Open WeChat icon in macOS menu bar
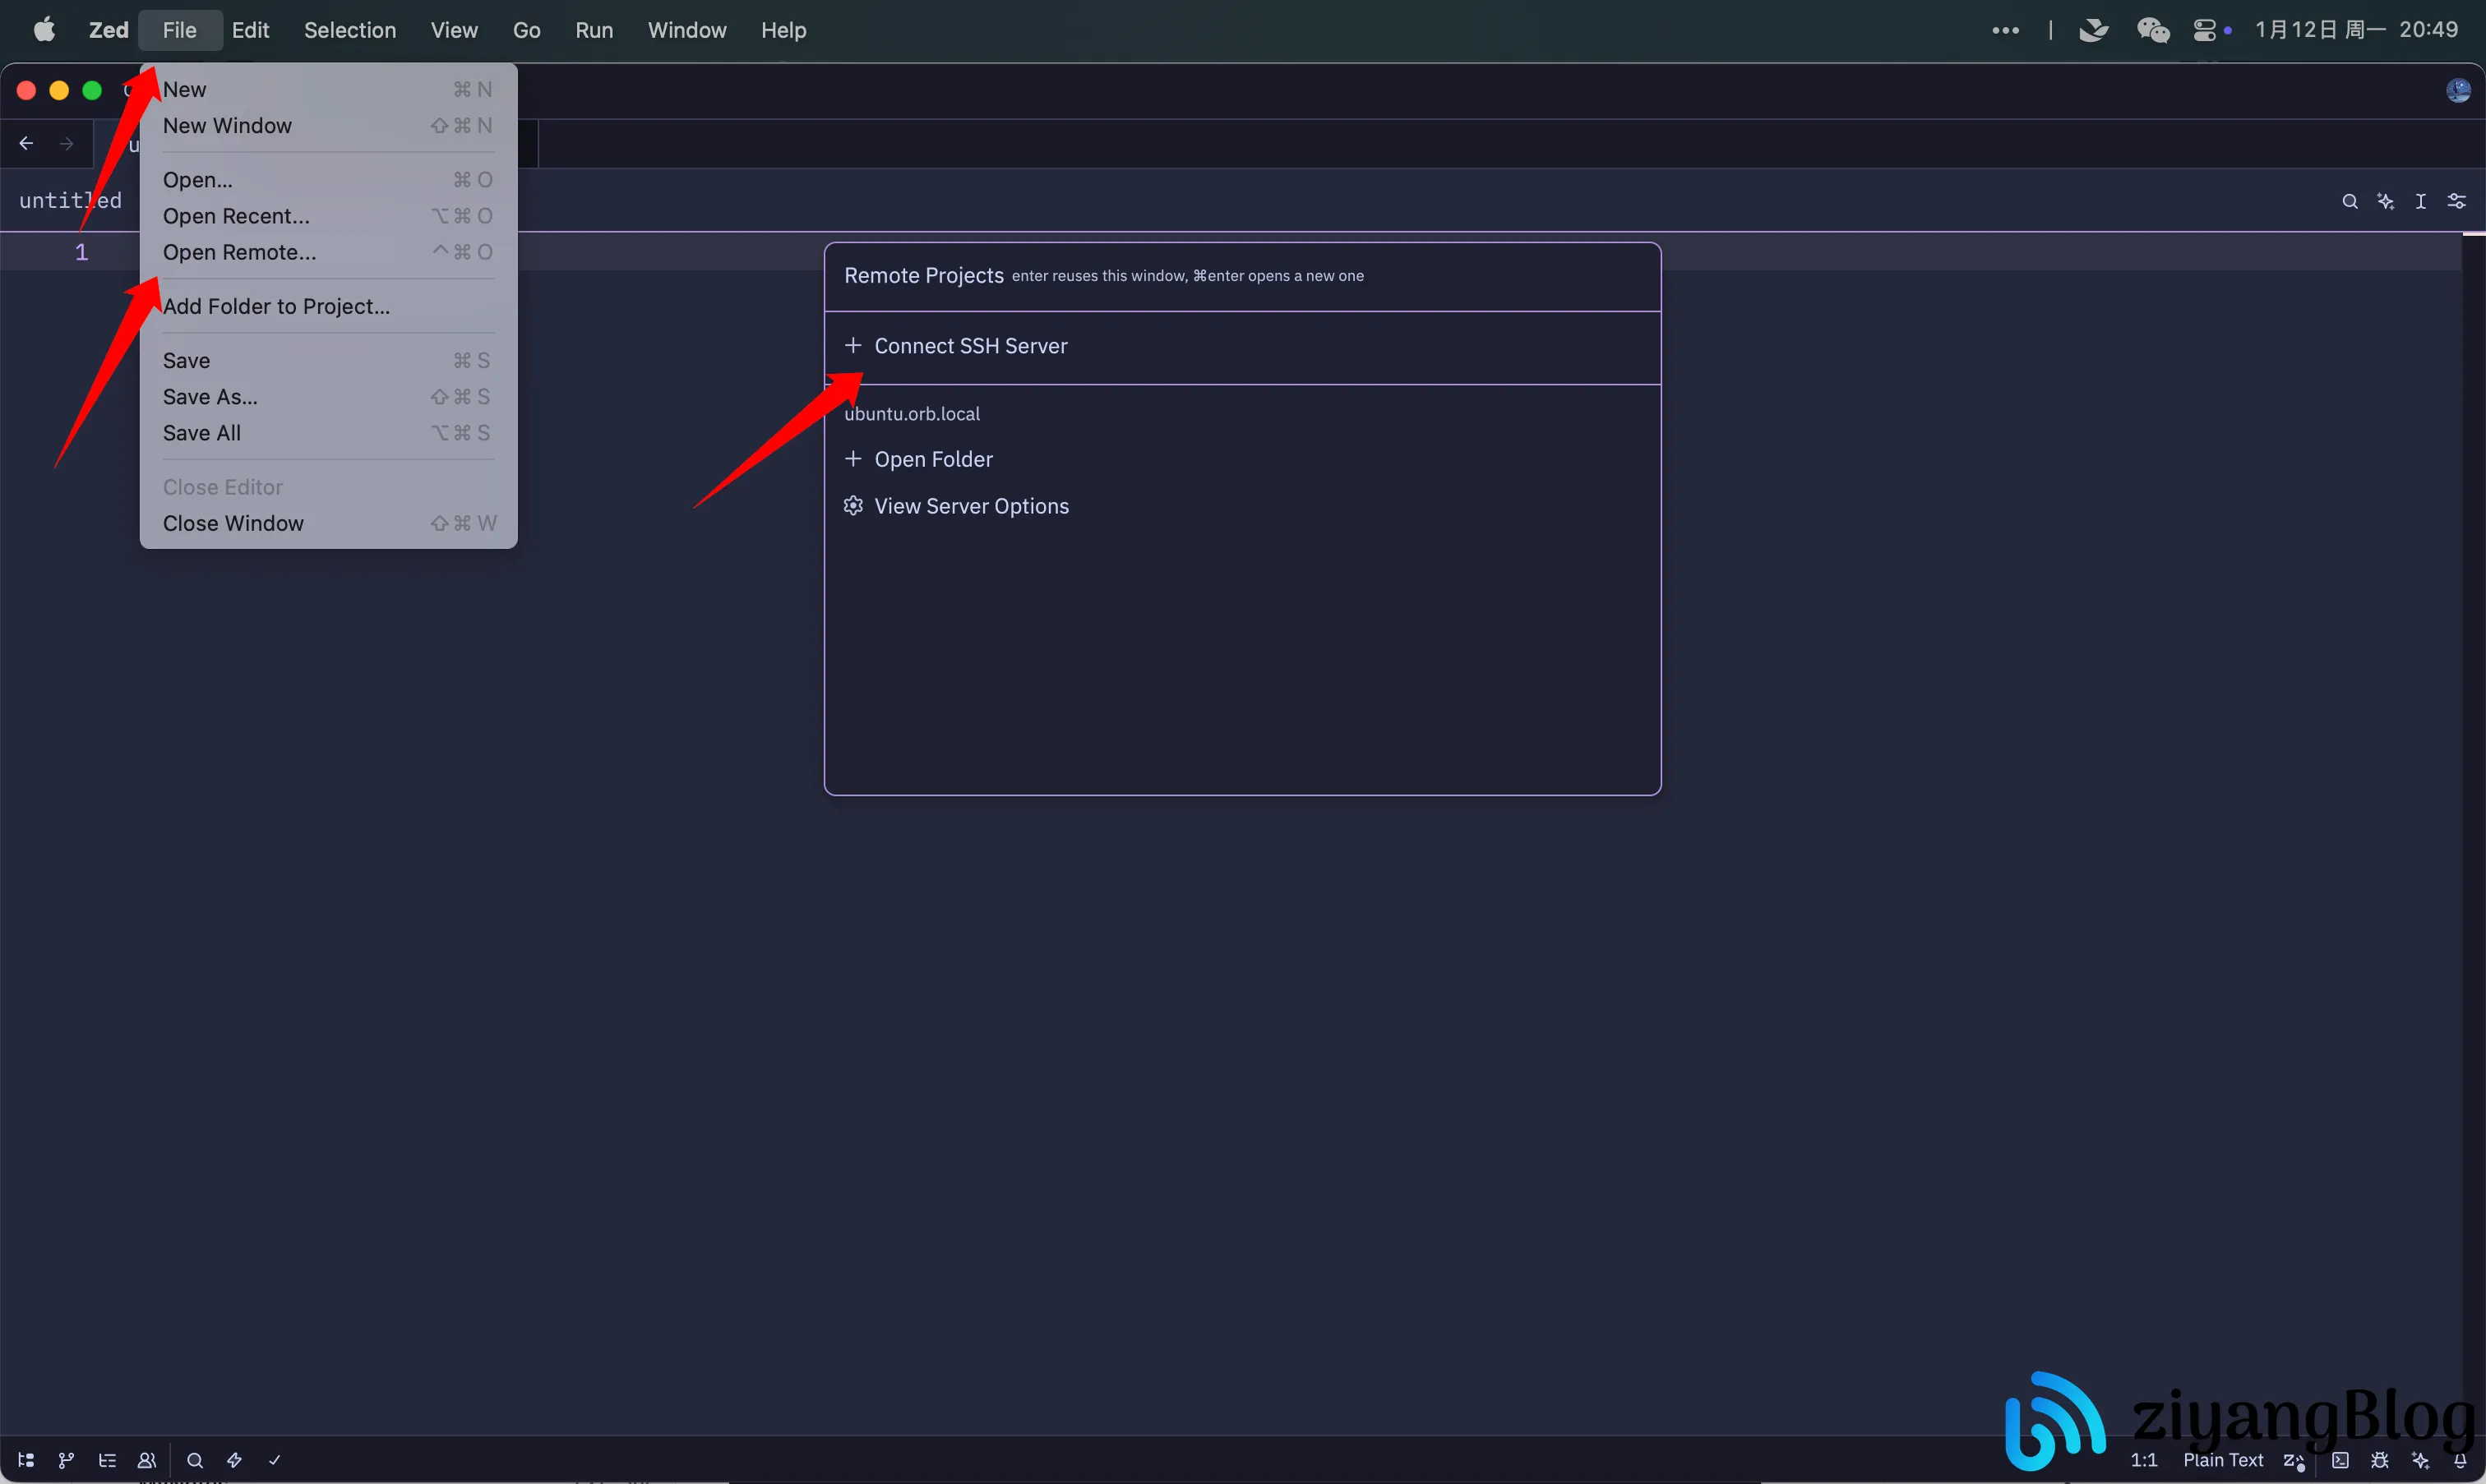The height and width of the screenshot is (1484, 2486). 2152,30
